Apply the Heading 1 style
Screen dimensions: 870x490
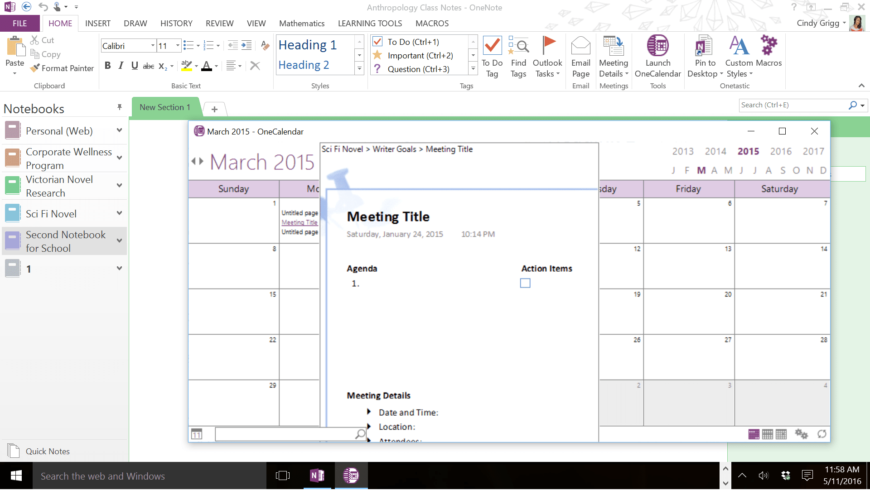[x=308, y=45]
